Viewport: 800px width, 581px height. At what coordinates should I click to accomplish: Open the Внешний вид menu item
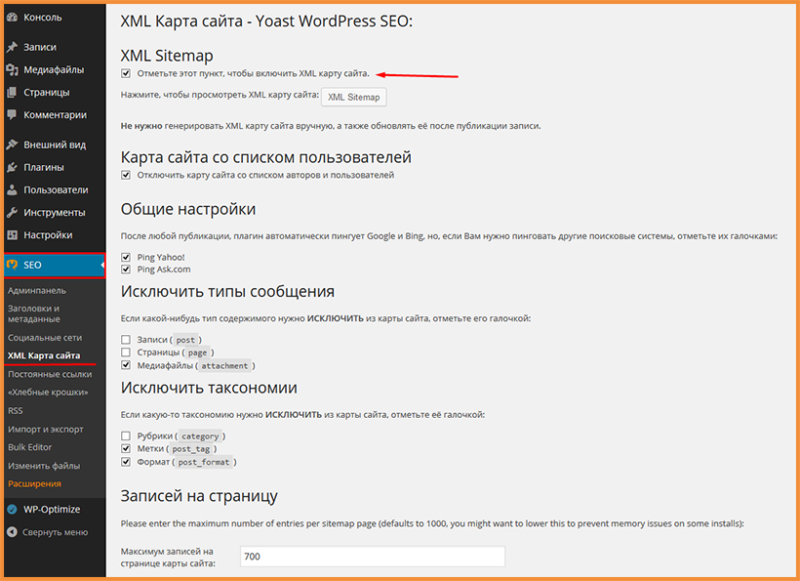(55, 145)
